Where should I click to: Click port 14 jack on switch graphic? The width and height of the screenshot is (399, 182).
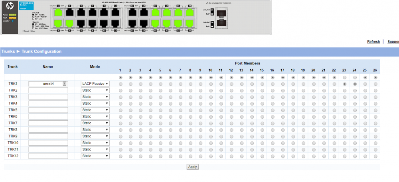point(133,23)
